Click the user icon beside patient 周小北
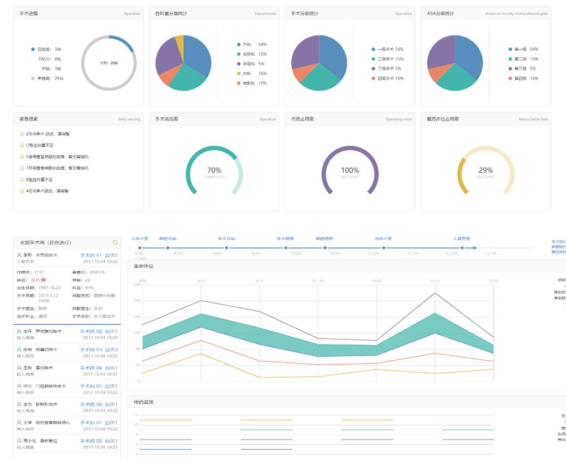This screenshot has width=566, height=464. click(20, 441)
